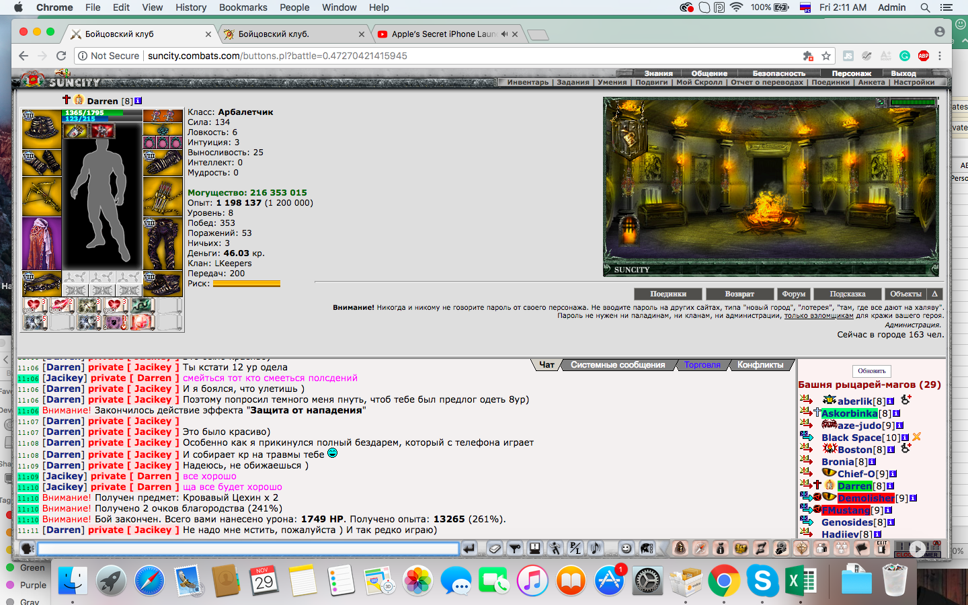This screenshot has height=605, width=968.
Task: Click the sound toggle icon in chat bar
Action: tap(596, 549)
